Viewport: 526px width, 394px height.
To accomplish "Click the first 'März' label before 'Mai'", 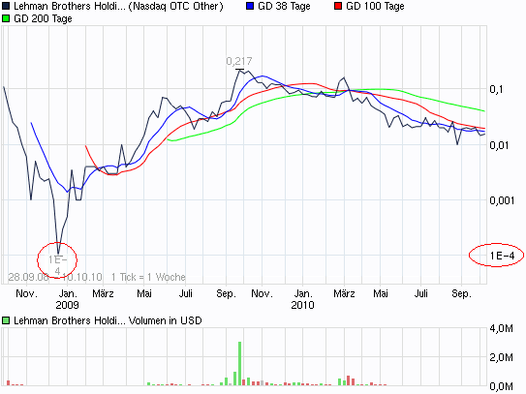I will pyautogui.click(x=103, y=293).
